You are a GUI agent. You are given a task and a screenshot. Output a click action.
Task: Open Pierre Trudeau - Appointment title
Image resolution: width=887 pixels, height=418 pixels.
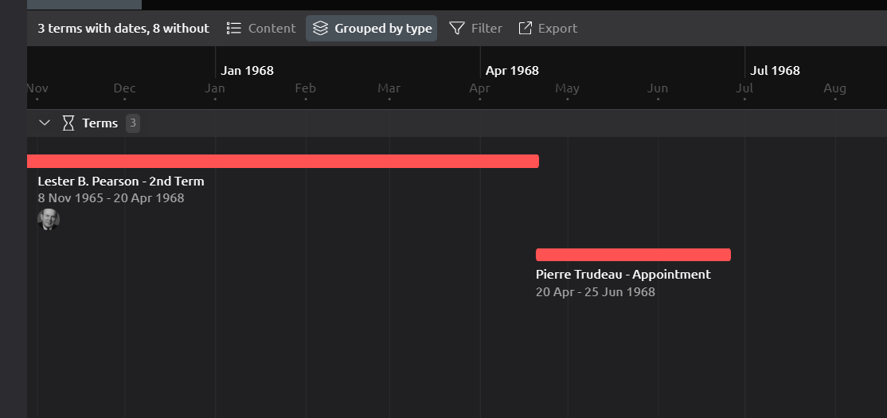click(x=623, y=275)
